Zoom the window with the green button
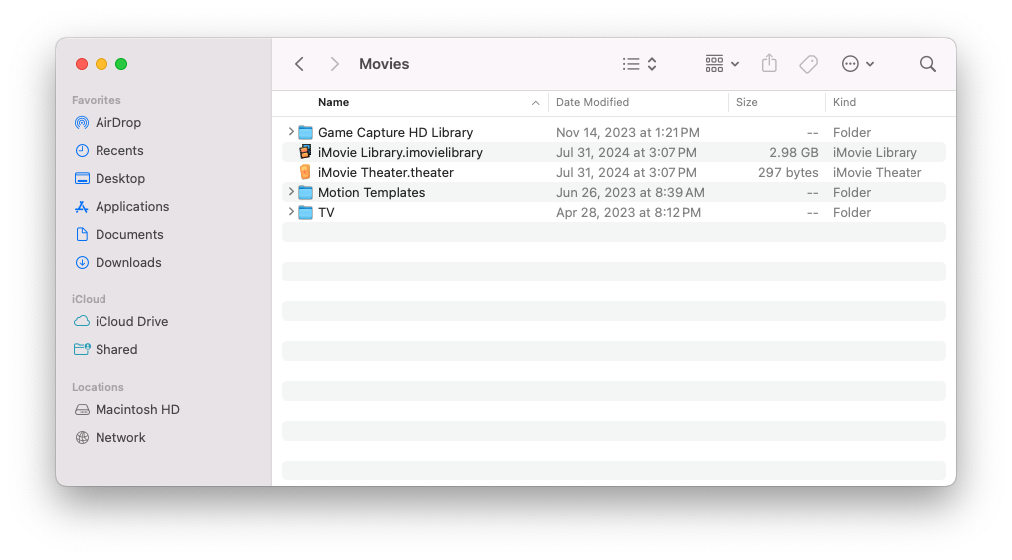 coord(121,64)
